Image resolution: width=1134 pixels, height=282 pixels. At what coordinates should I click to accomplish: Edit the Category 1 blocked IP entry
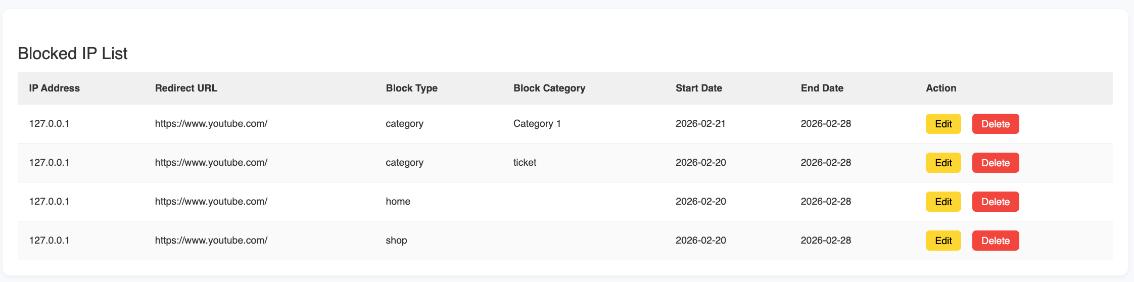943,124
